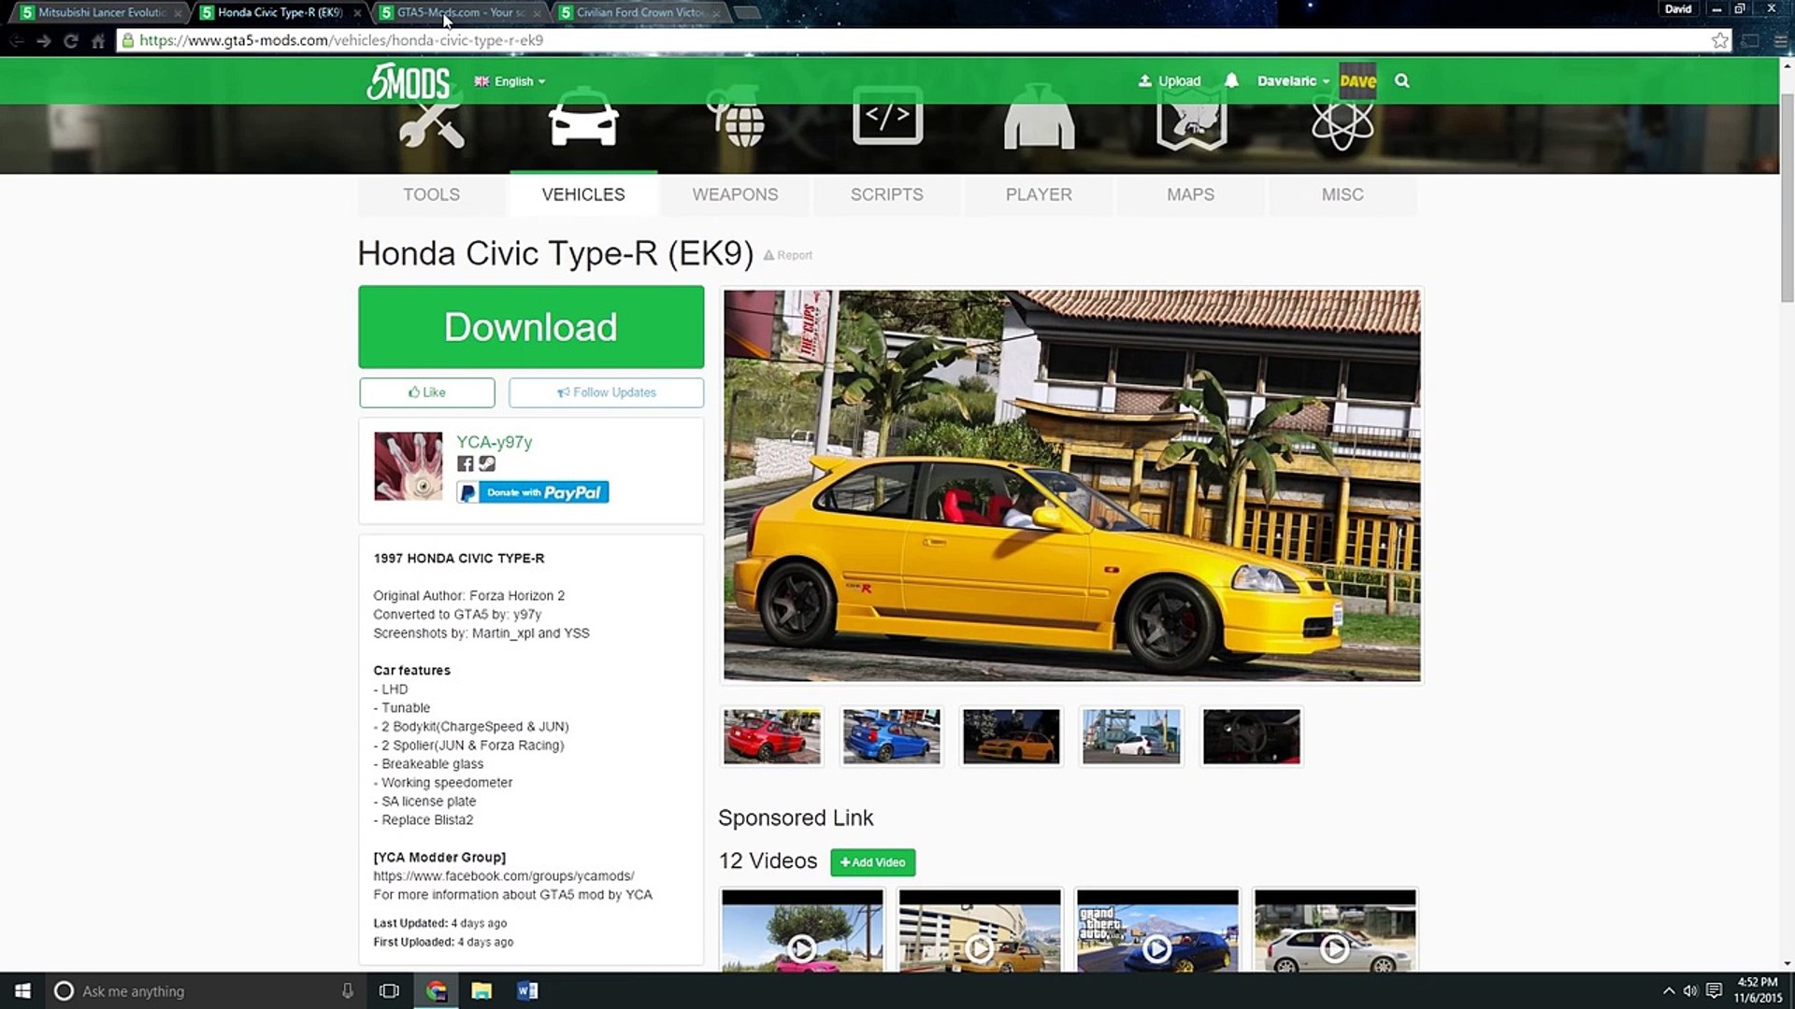Click the 5MODS logo

point(408,82)
